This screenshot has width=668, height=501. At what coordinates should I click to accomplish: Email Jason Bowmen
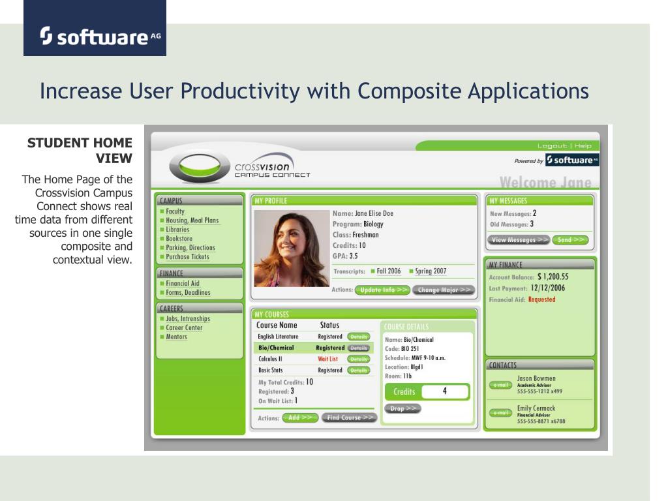[500, 385]
